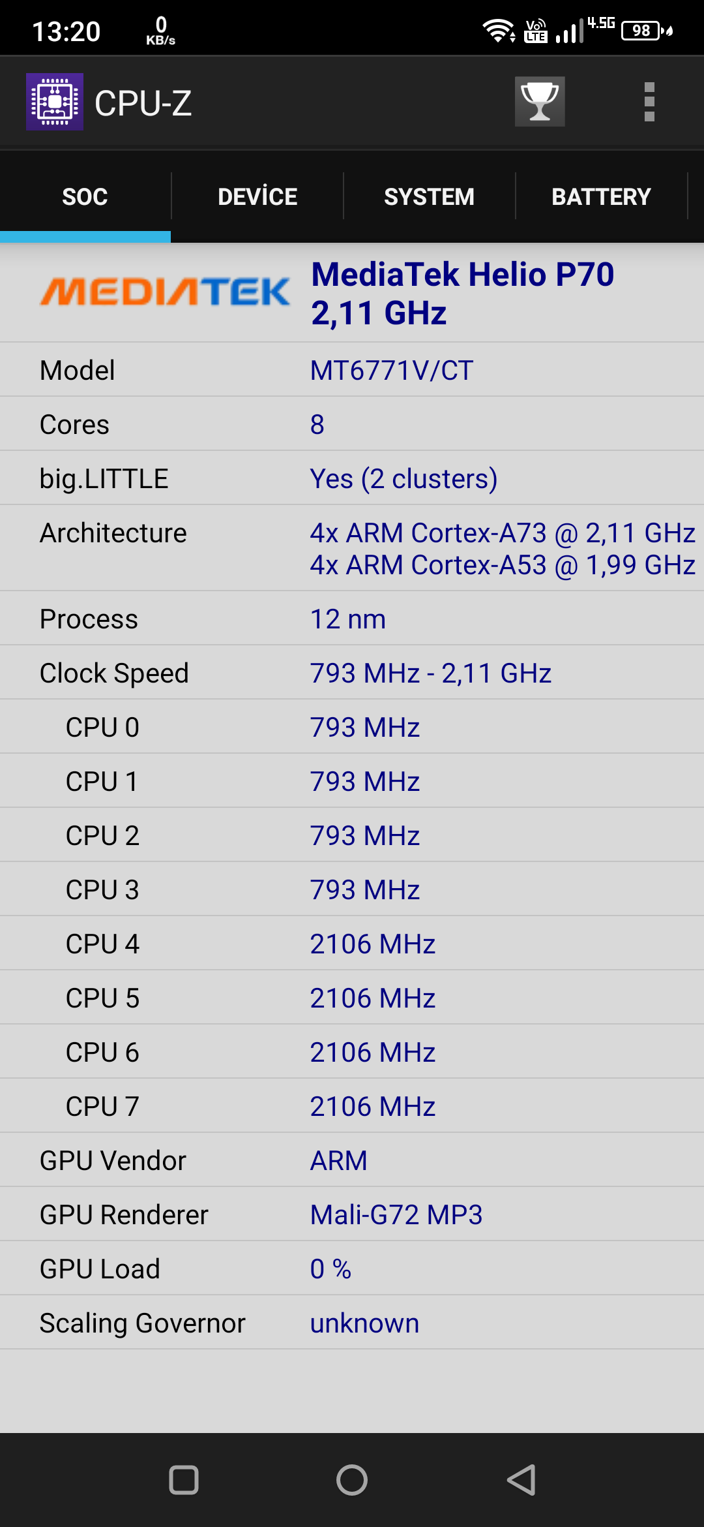
Task: Tap the battery indicator showing 98
Action: coord(647,30)
